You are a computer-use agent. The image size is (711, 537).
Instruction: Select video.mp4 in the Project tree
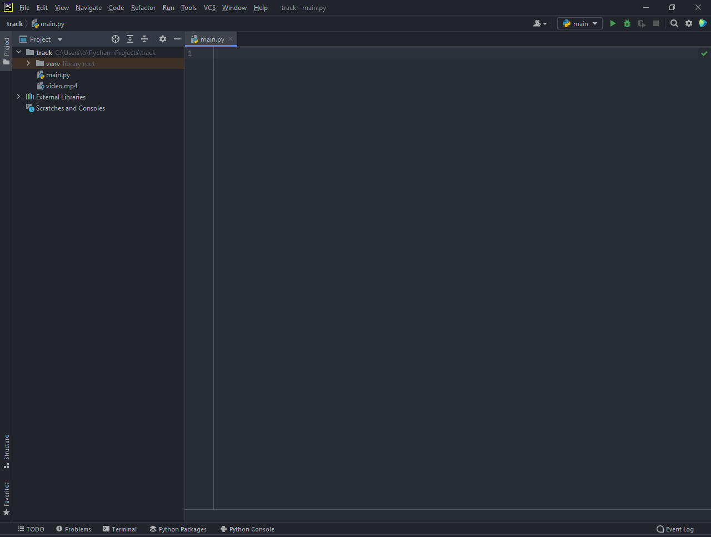click(62, 86)
